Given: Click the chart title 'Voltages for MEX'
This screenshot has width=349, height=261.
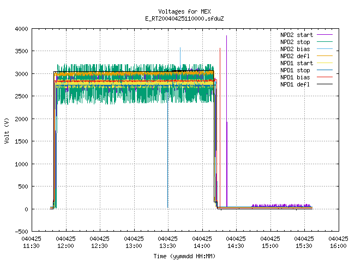Looking at the screenshot, I should pos(184,11).
